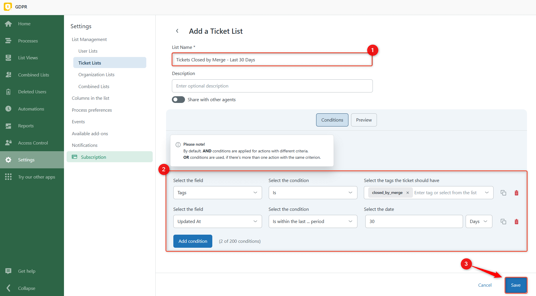Click Cancel to discard changes

[485, 285]
